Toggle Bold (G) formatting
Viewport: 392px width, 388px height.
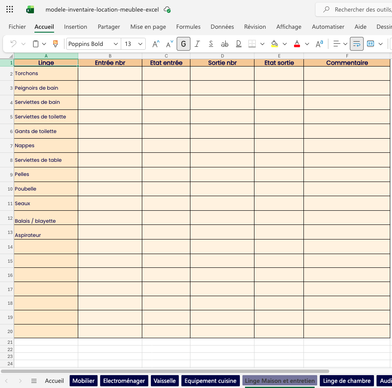[184, 44]
